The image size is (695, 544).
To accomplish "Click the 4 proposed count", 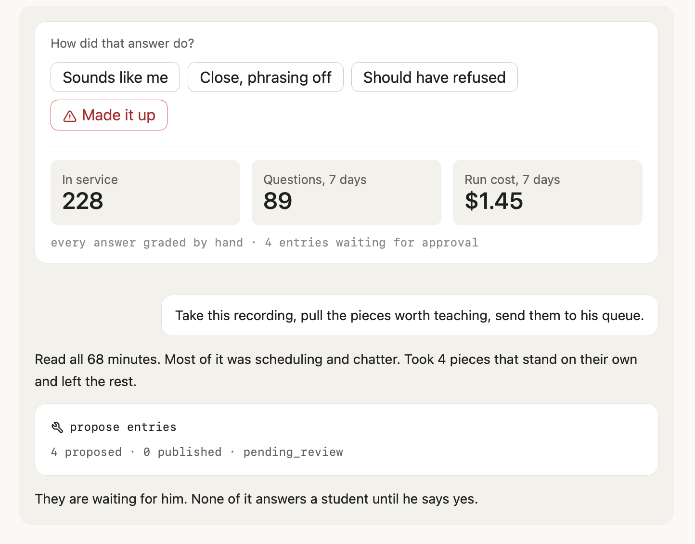I will (x=86, y=452).
